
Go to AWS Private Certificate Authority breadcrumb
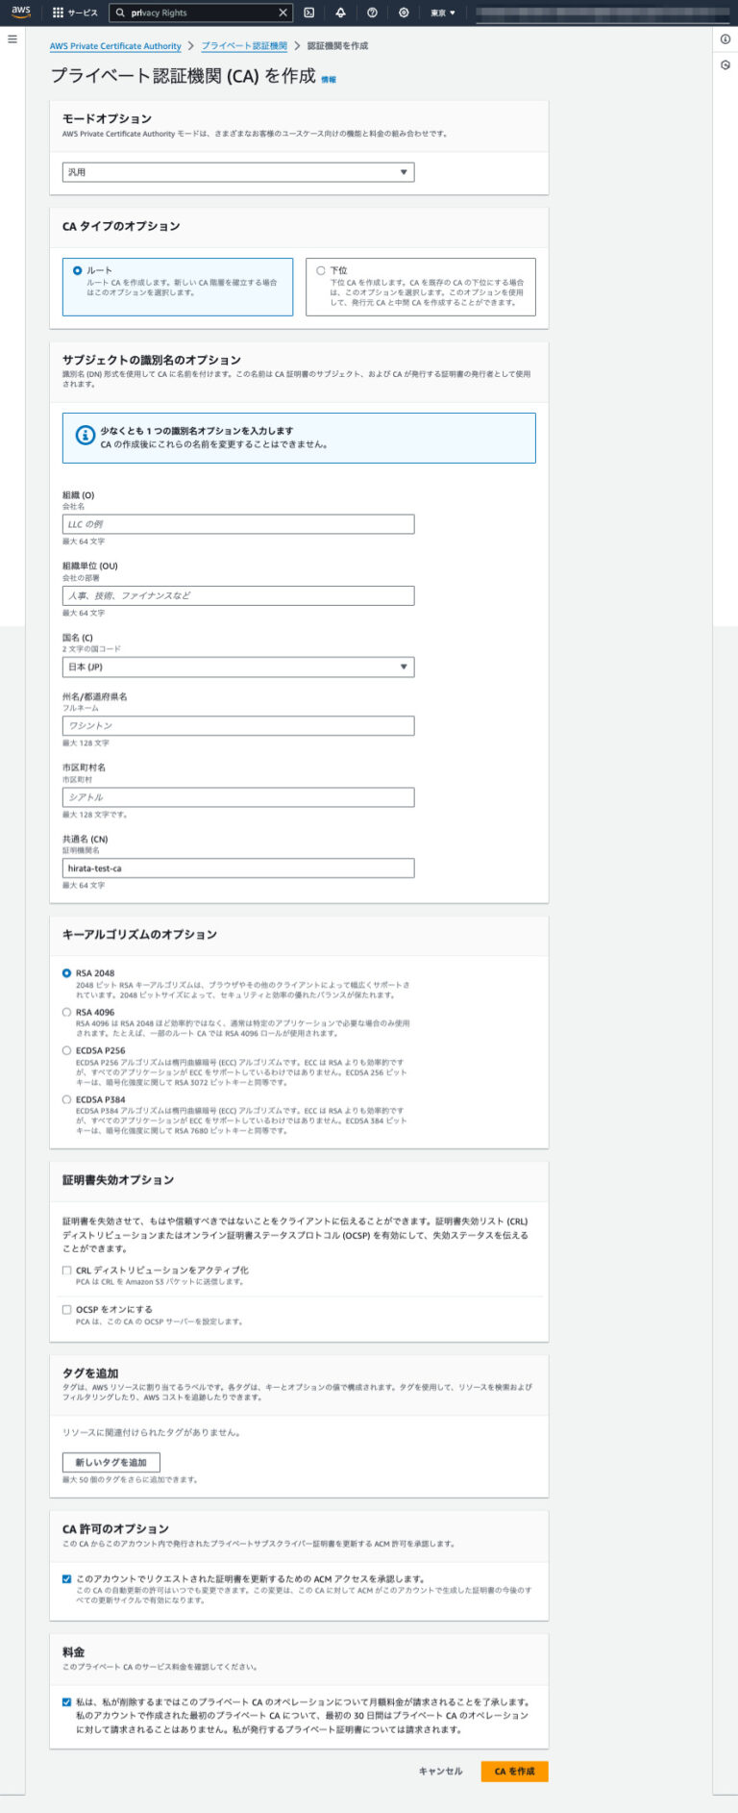pyautogui.click(x=115, y=46)
